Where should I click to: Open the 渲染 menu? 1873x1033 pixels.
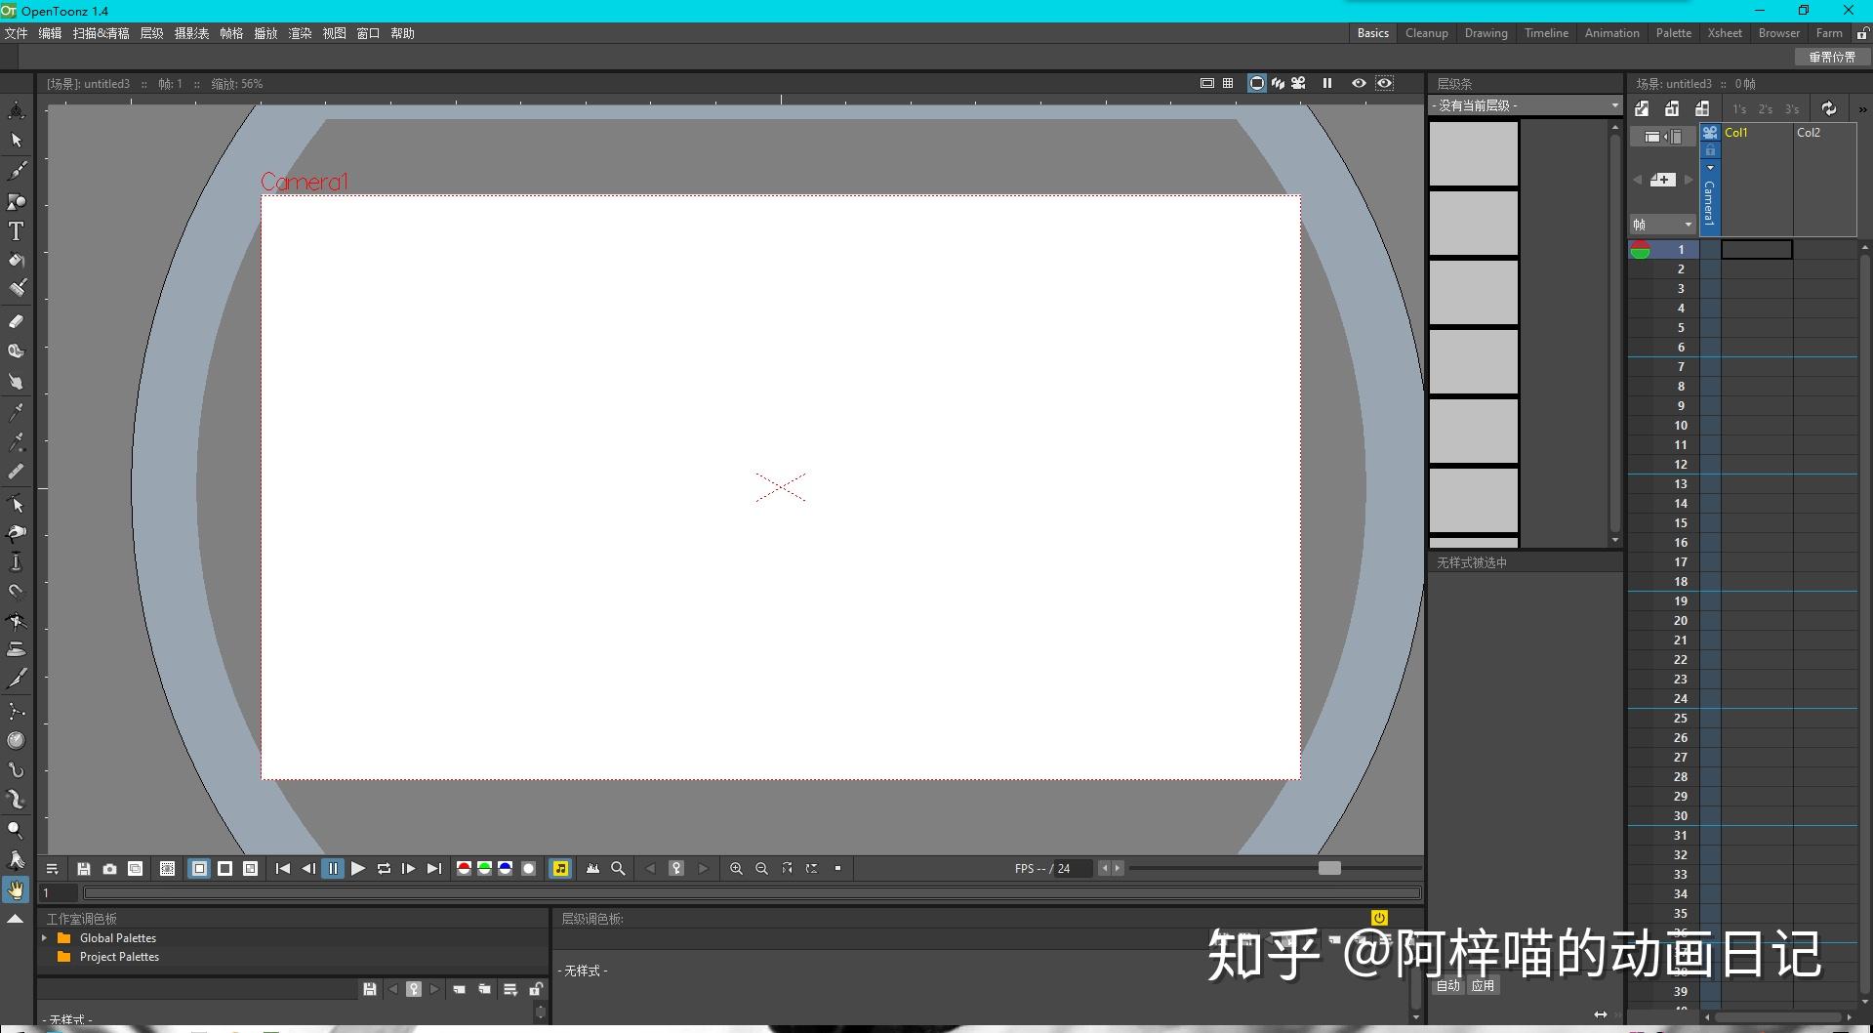(x=300, y=33)
